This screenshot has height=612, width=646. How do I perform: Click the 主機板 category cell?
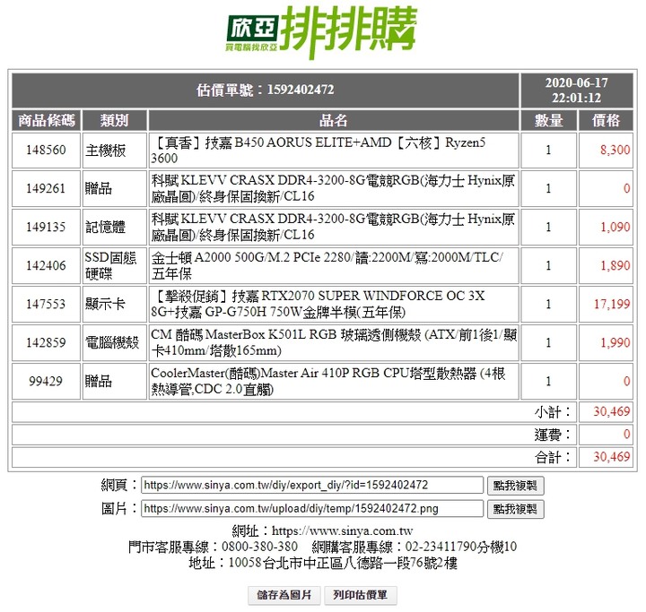(x=115, y=151)
